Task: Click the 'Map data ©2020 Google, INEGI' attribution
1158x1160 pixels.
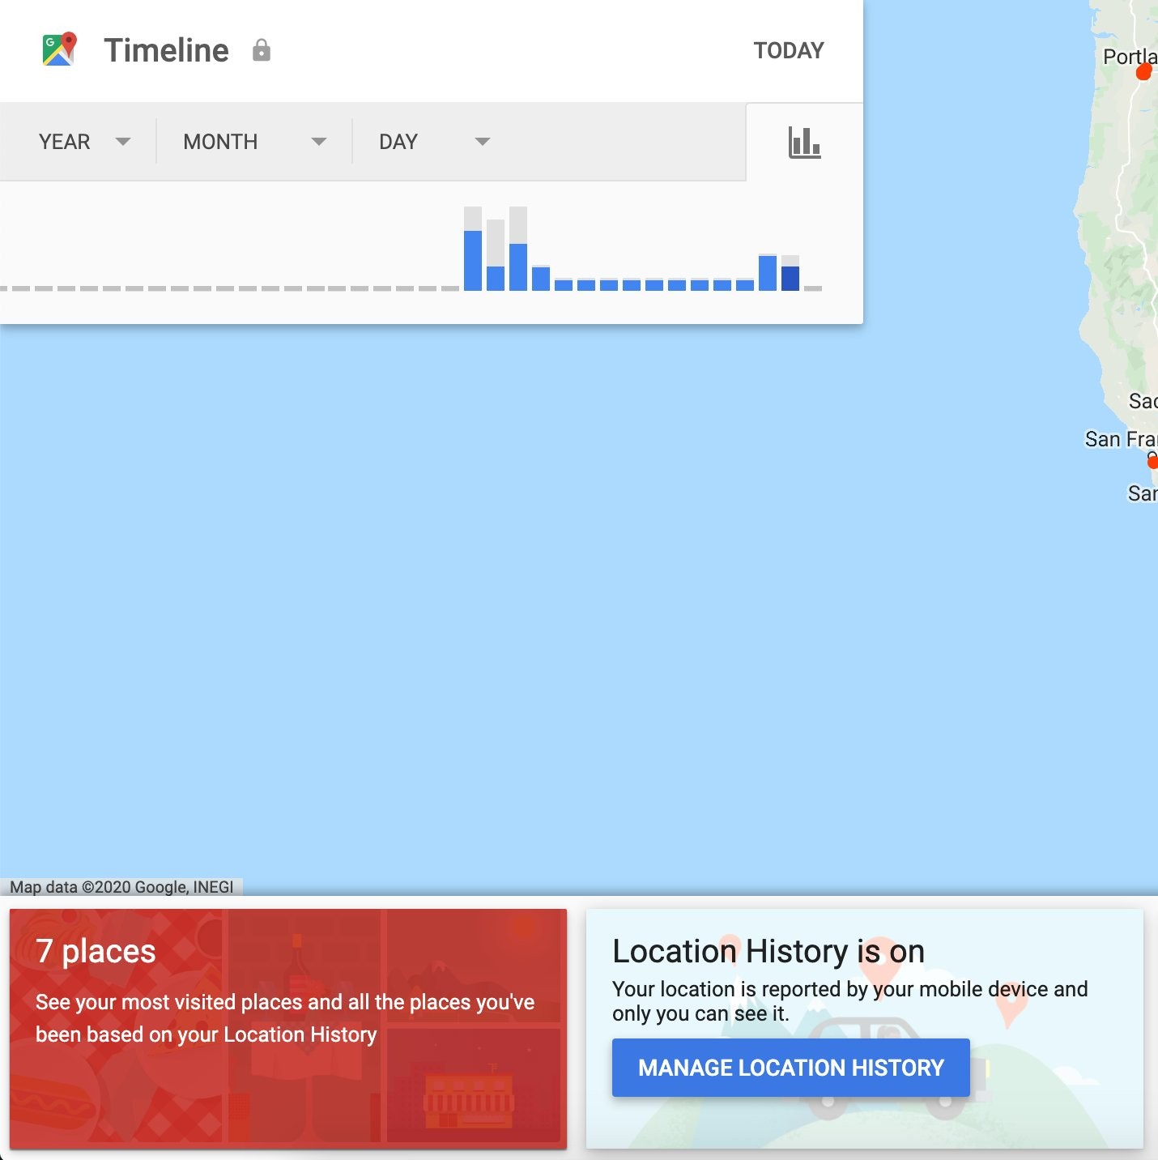Action: [x=121, y=887]
